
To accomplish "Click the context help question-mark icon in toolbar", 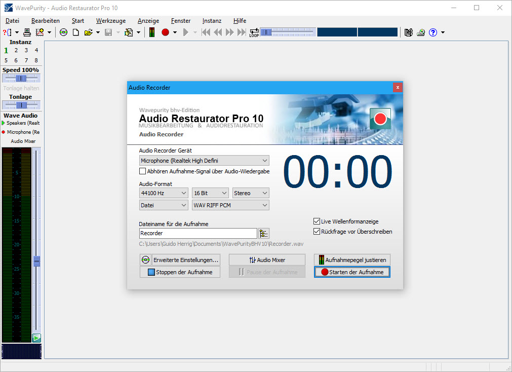I will 7,32.
